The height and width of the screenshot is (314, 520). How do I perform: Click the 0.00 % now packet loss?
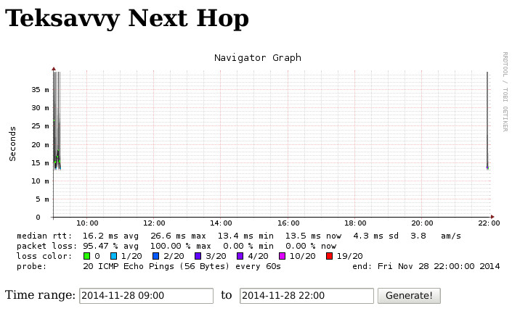[311, 246]
